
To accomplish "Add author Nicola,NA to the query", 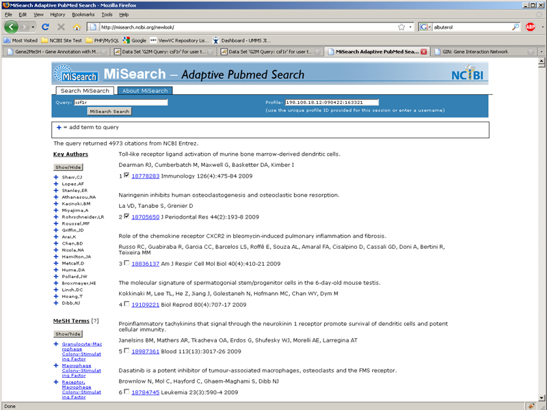I will point(56,250).
